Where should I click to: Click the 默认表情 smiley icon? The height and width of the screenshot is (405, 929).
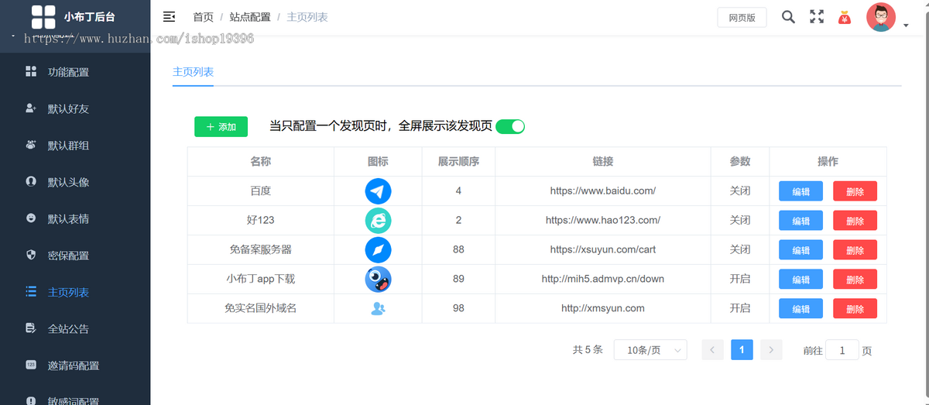tap(31, 218)
